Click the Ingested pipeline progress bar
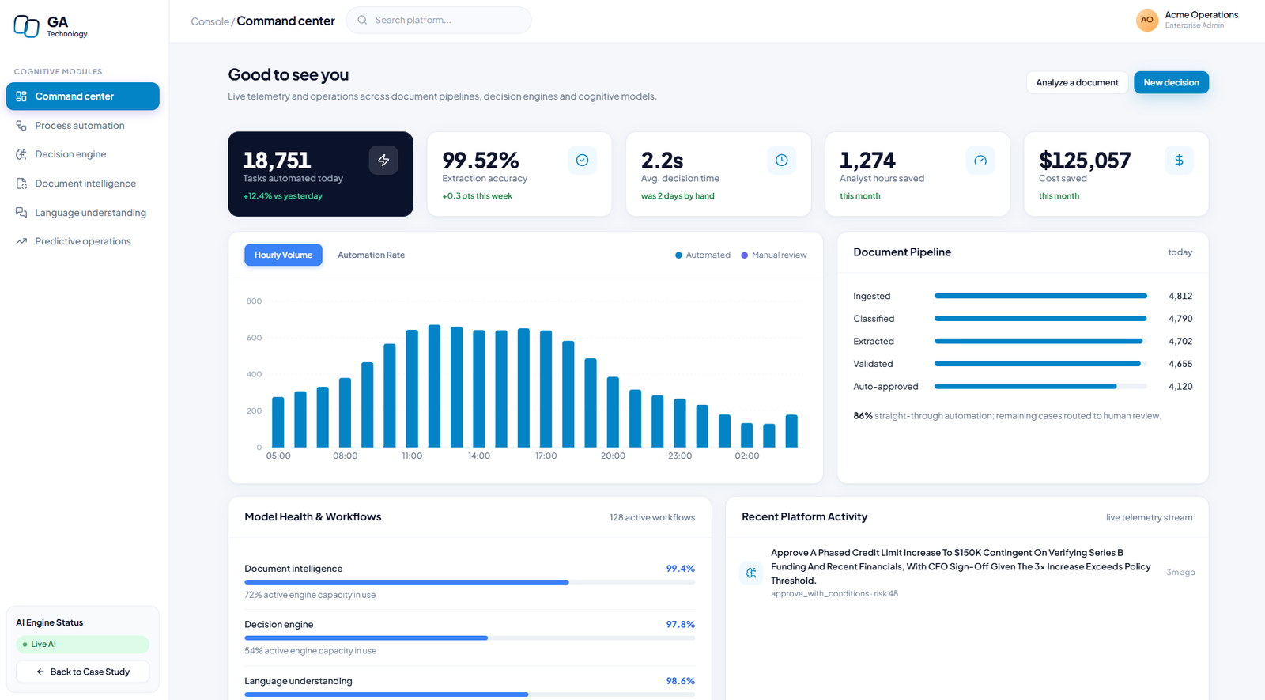The width and height of the screenshot is (1265, 700). [1040, 296]
